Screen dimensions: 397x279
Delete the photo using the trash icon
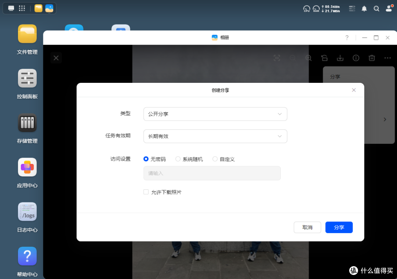point(372,58)
